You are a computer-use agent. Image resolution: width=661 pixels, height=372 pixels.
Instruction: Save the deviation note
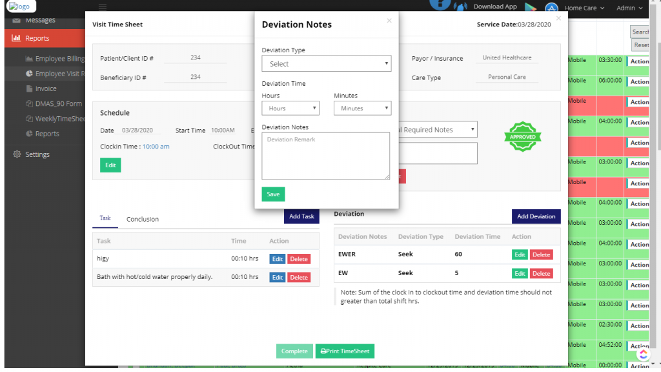[273, 194]
